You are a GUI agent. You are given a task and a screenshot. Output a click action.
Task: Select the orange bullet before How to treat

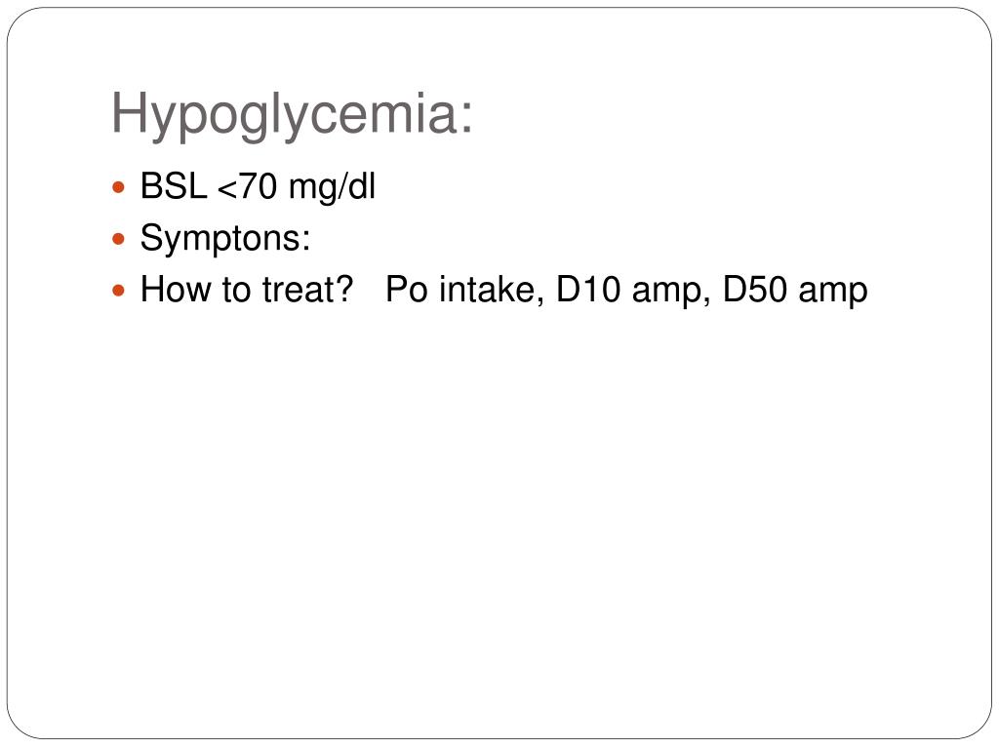pos(118,291)
